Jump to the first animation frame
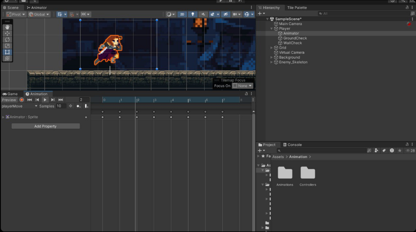416x232 pixels. [x=30, y=100]
